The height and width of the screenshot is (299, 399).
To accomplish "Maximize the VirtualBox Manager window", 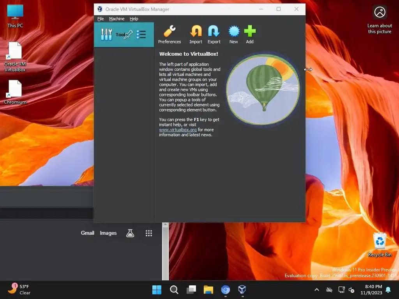I will (279, 9).
